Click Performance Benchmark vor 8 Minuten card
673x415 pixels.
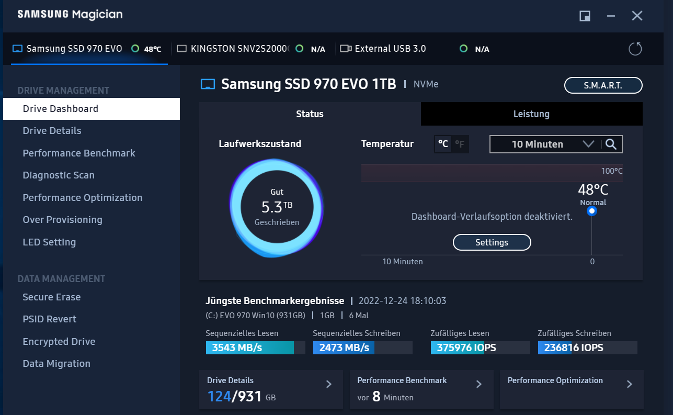click(421, 390)
